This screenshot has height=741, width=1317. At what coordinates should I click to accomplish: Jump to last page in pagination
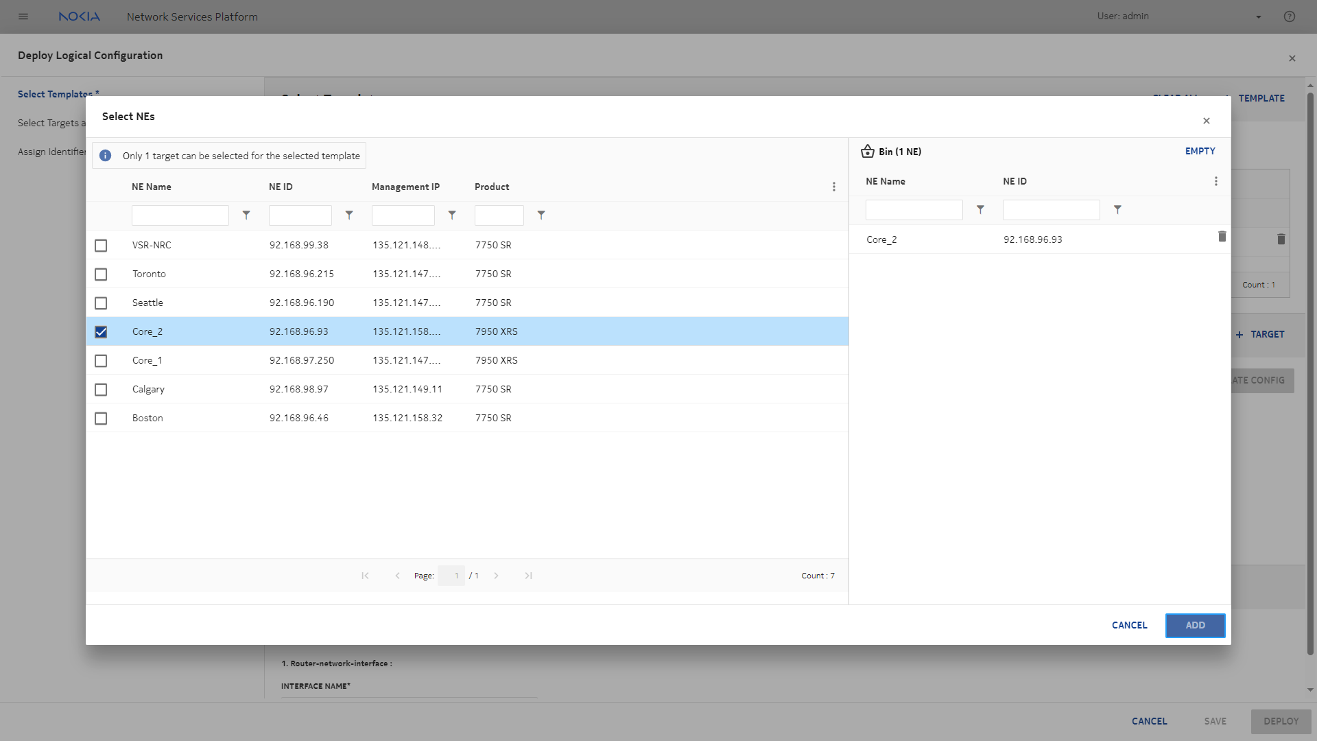coord(528,576)
